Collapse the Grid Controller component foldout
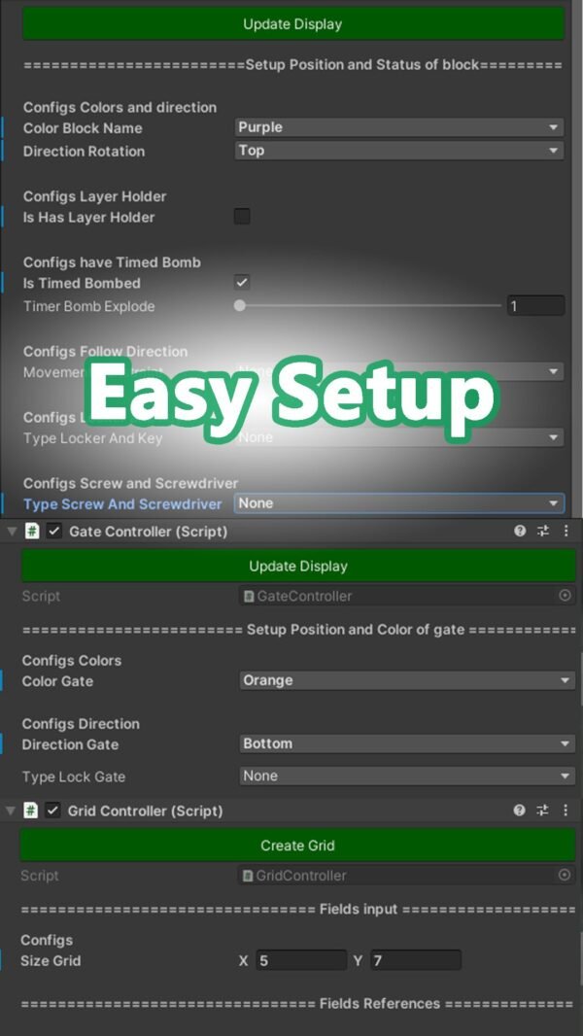 [x=12, y=811]
